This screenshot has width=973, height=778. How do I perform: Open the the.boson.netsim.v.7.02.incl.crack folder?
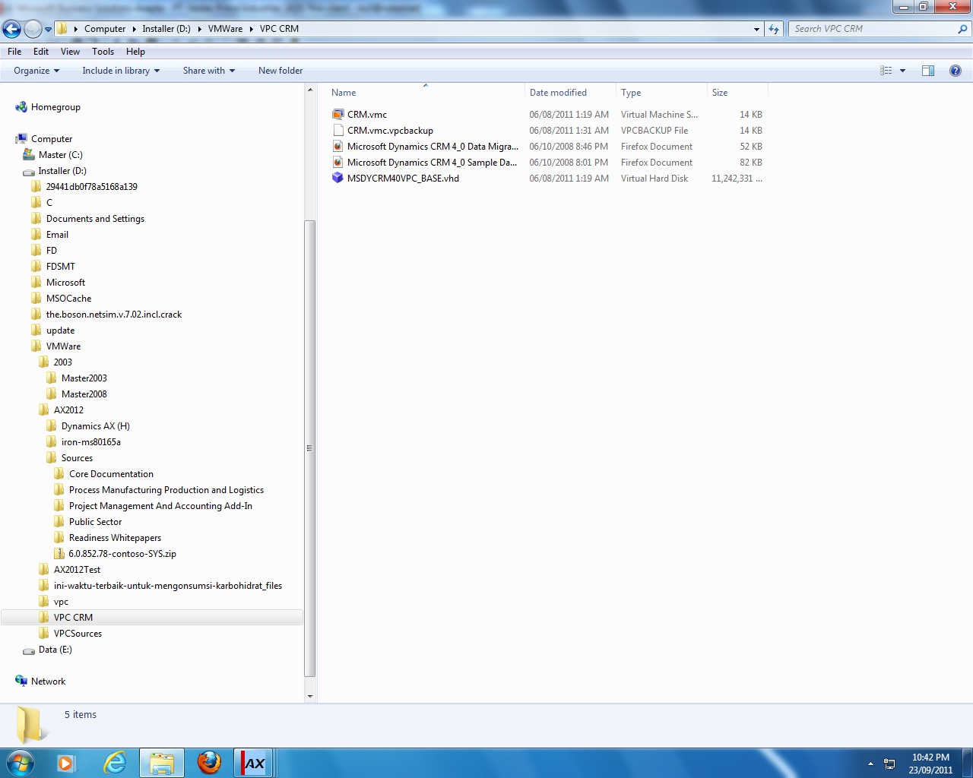point(114,315)
